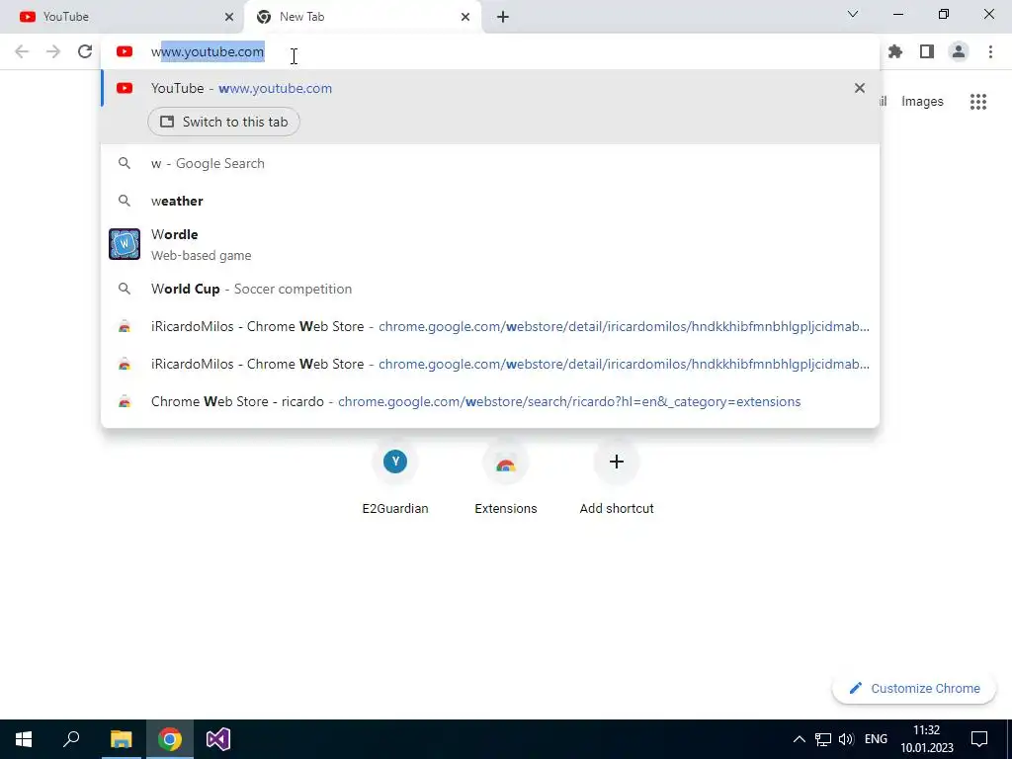The height and width of the screenshot is (759, 1012).
Task: Click the Wordle game thumbnail icon
Action: click(125, 244)
